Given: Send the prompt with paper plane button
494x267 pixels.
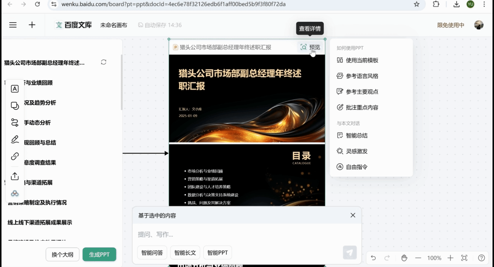Looking at the screenshot, I should (x=350, y=253).
